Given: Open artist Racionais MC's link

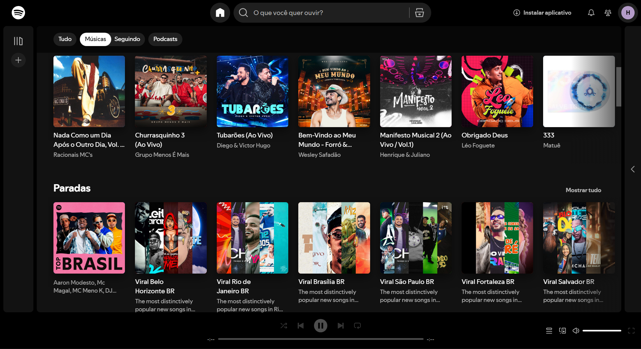Looking at the screenshot, I should [x=73, y=155].
